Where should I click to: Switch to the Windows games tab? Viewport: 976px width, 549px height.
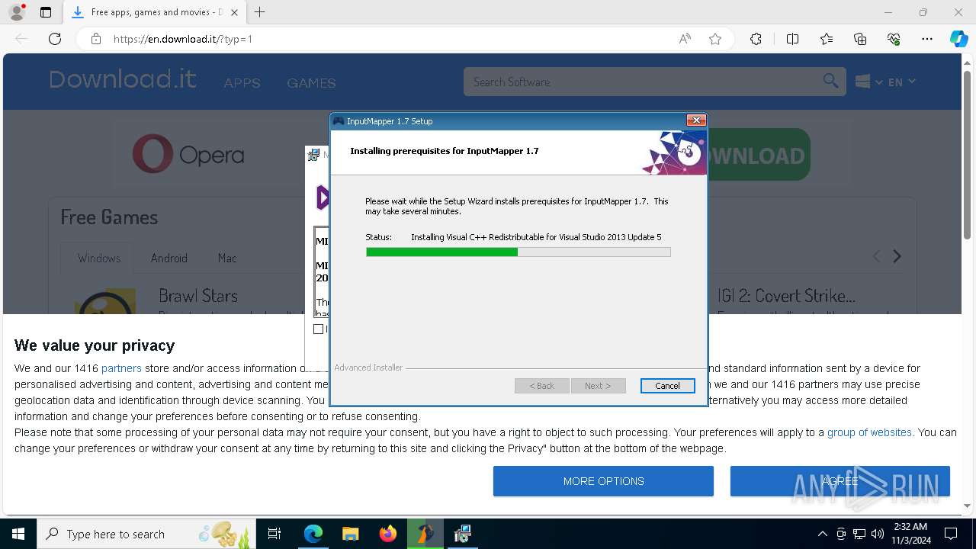pyautogui.click(x=99, y=258)
